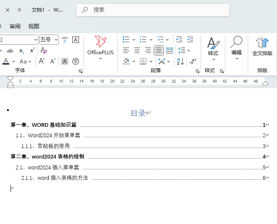Viewport: 277px width, 224px height.
Task: Decrease paragraph indent
Action: [179, 40]
